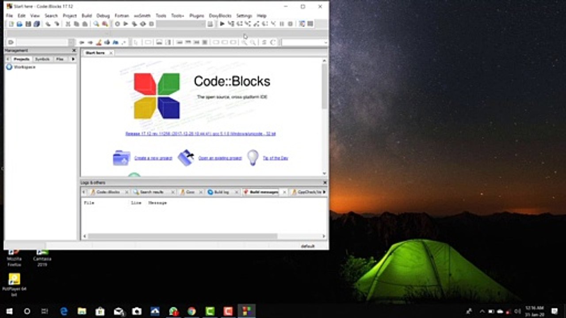Click Create a new project link

point(153,158)
